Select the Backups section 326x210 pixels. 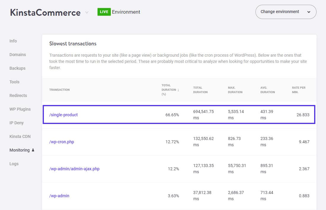tap(17, 68)
